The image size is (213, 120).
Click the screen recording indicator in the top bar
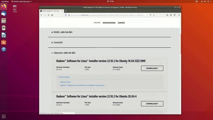pyautogui.click(x=197, y=1)
